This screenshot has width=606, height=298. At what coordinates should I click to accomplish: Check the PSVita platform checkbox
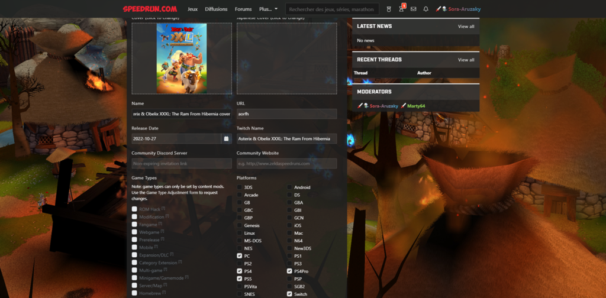240,286
